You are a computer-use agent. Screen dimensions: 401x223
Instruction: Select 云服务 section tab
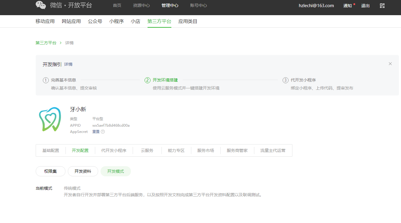click(147, 150)
